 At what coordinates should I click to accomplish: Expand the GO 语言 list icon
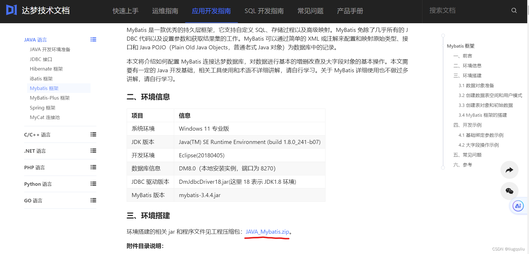[x=93, y=200]
